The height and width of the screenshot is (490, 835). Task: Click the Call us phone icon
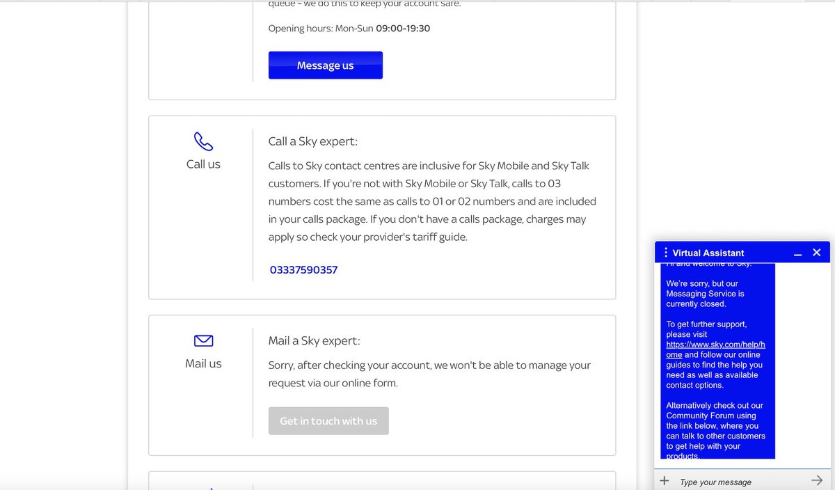(203, 141)
